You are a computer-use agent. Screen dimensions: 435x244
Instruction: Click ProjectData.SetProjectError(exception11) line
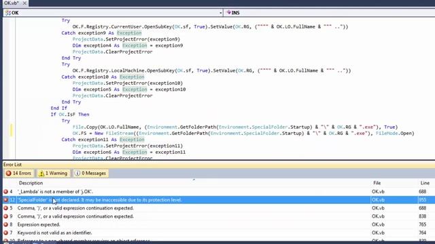point(128,146)
